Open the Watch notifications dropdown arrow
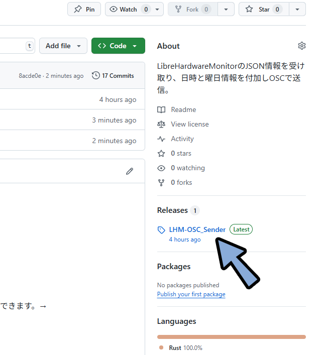323x355 pixels. click(157, 9)
